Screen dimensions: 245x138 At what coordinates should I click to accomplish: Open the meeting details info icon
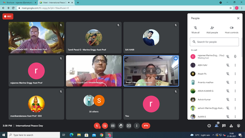click(x=209, y=126)
